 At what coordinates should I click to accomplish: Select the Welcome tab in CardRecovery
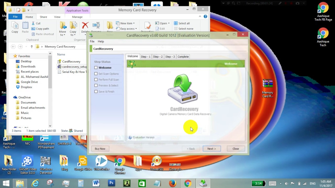point(133,56)
